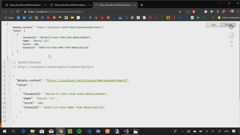Switch JSON view to Parsed
This screenshot has height=135, width=240.
coord(228,25)
